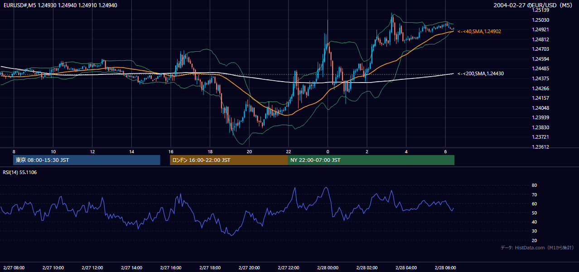Click price axis value 1.24594

(x=540, y=59)
